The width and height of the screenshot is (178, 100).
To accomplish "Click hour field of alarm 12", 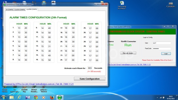I will tap(42, 42).
